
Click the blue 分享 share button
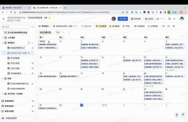pos(123,19)
